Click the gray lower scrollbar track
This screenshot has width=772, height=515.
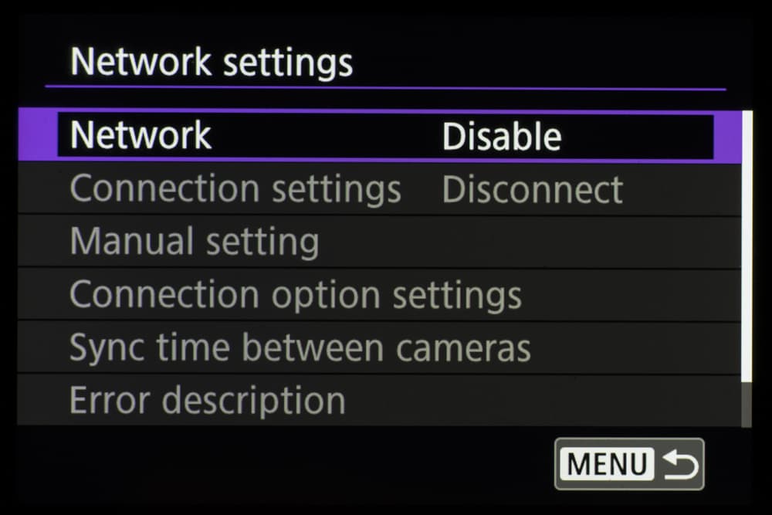(x=747, y=402)
